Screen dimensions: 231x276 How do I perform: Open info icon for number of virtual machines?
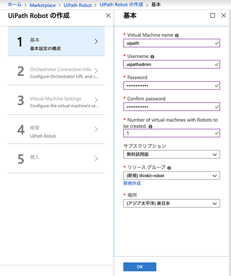tap(151, 127)
